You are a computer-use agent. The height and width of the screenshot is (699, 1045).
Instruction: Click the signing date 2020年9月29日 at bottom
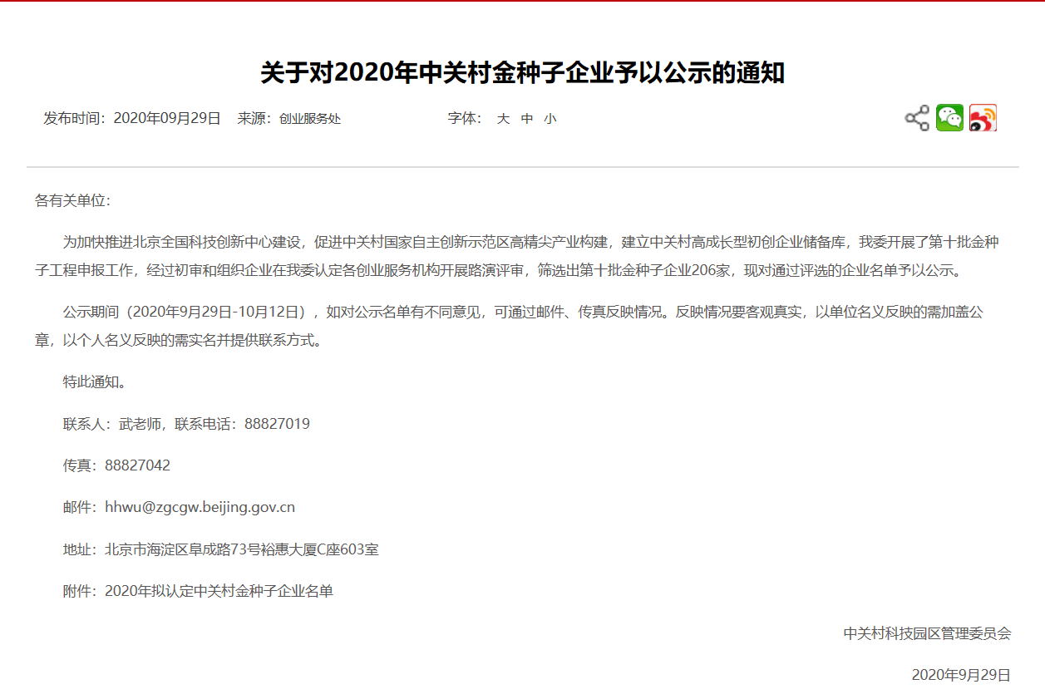pyautogui.click(x=960, y=675)
